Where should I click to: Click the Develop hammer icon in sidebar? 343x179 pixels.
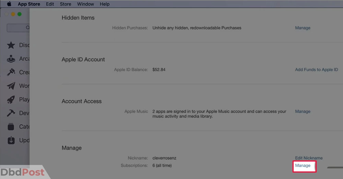(x=11, y=113)
